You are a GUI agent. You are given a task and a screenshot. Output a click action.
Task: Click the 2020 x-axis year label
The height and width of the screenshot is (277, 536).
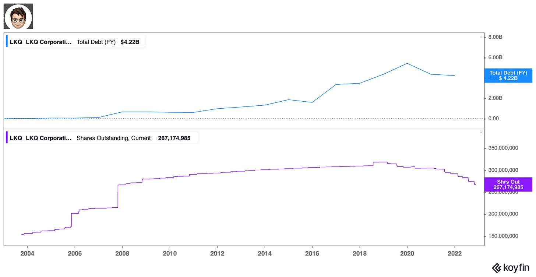407,253
